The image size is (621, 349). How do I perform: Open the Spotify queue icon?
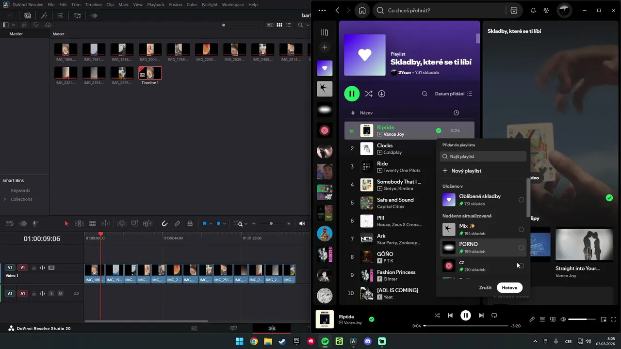(x=542, y=319)
